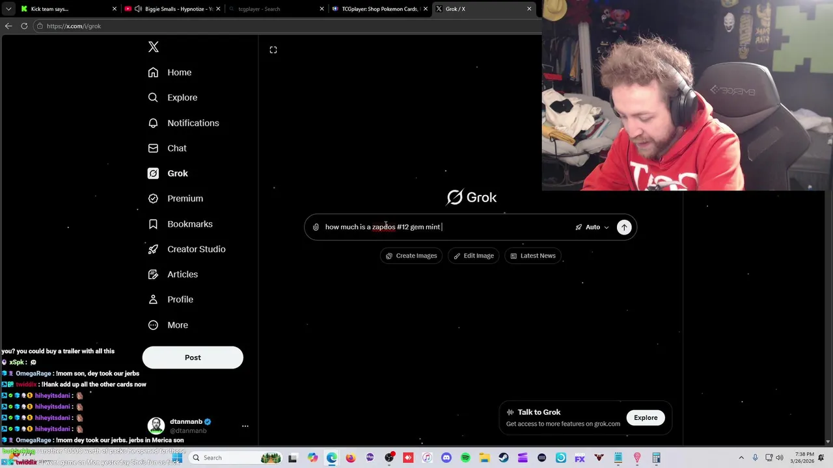The image size is (833, 468).
Task: Open the Premium badge icon
Action: [x=153, y=198]
